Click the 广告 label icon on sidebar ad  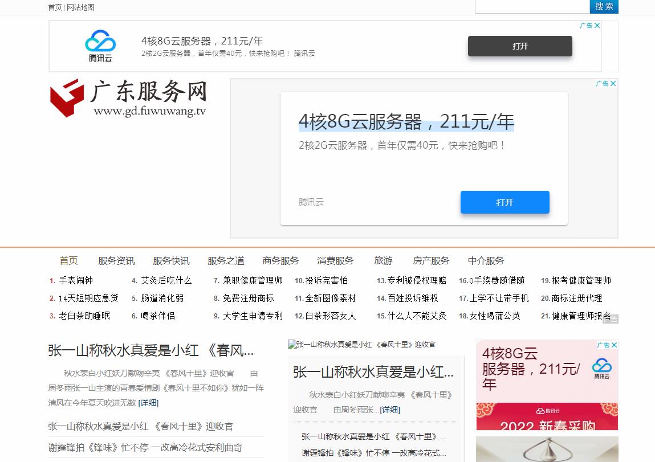point(604,345)
